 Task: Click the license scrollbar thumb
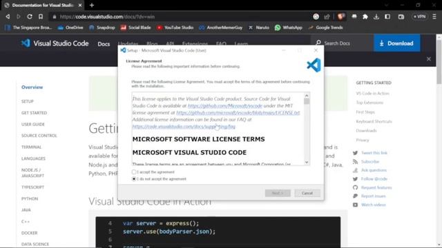[307, 101]
